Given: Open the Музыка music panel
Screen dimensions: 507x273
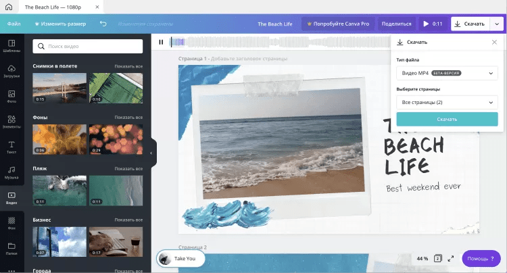Looking at the screenshot, I should click(11, 172).
